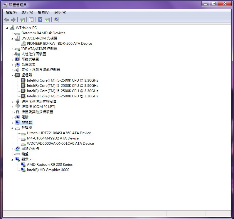Select Hitachi HDT721064SLA360 ATA Device

[59, 133]
